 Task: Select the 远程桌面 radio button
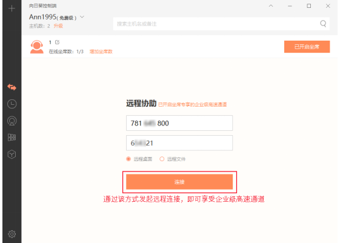pyautogui.click(x=128, y=159)
